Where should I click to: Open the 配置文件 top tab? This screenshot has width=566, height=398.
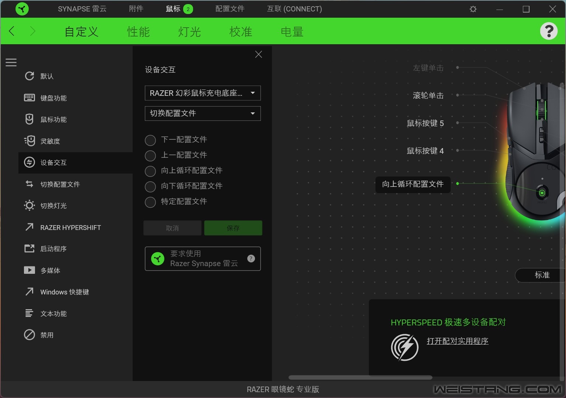coord(230,9)
